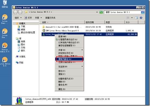150x106 pixels.
Task: Choose 剪切(T) in context menu
Action: [x=69, y=71]
